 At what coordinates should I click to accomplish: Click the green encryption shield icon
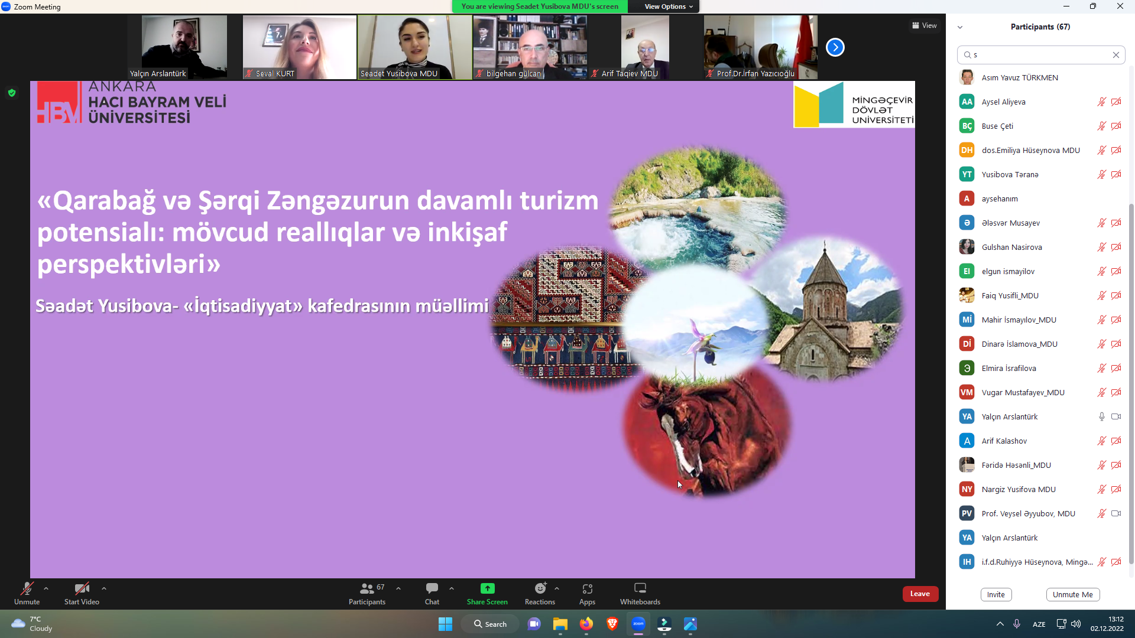point(12,93)
